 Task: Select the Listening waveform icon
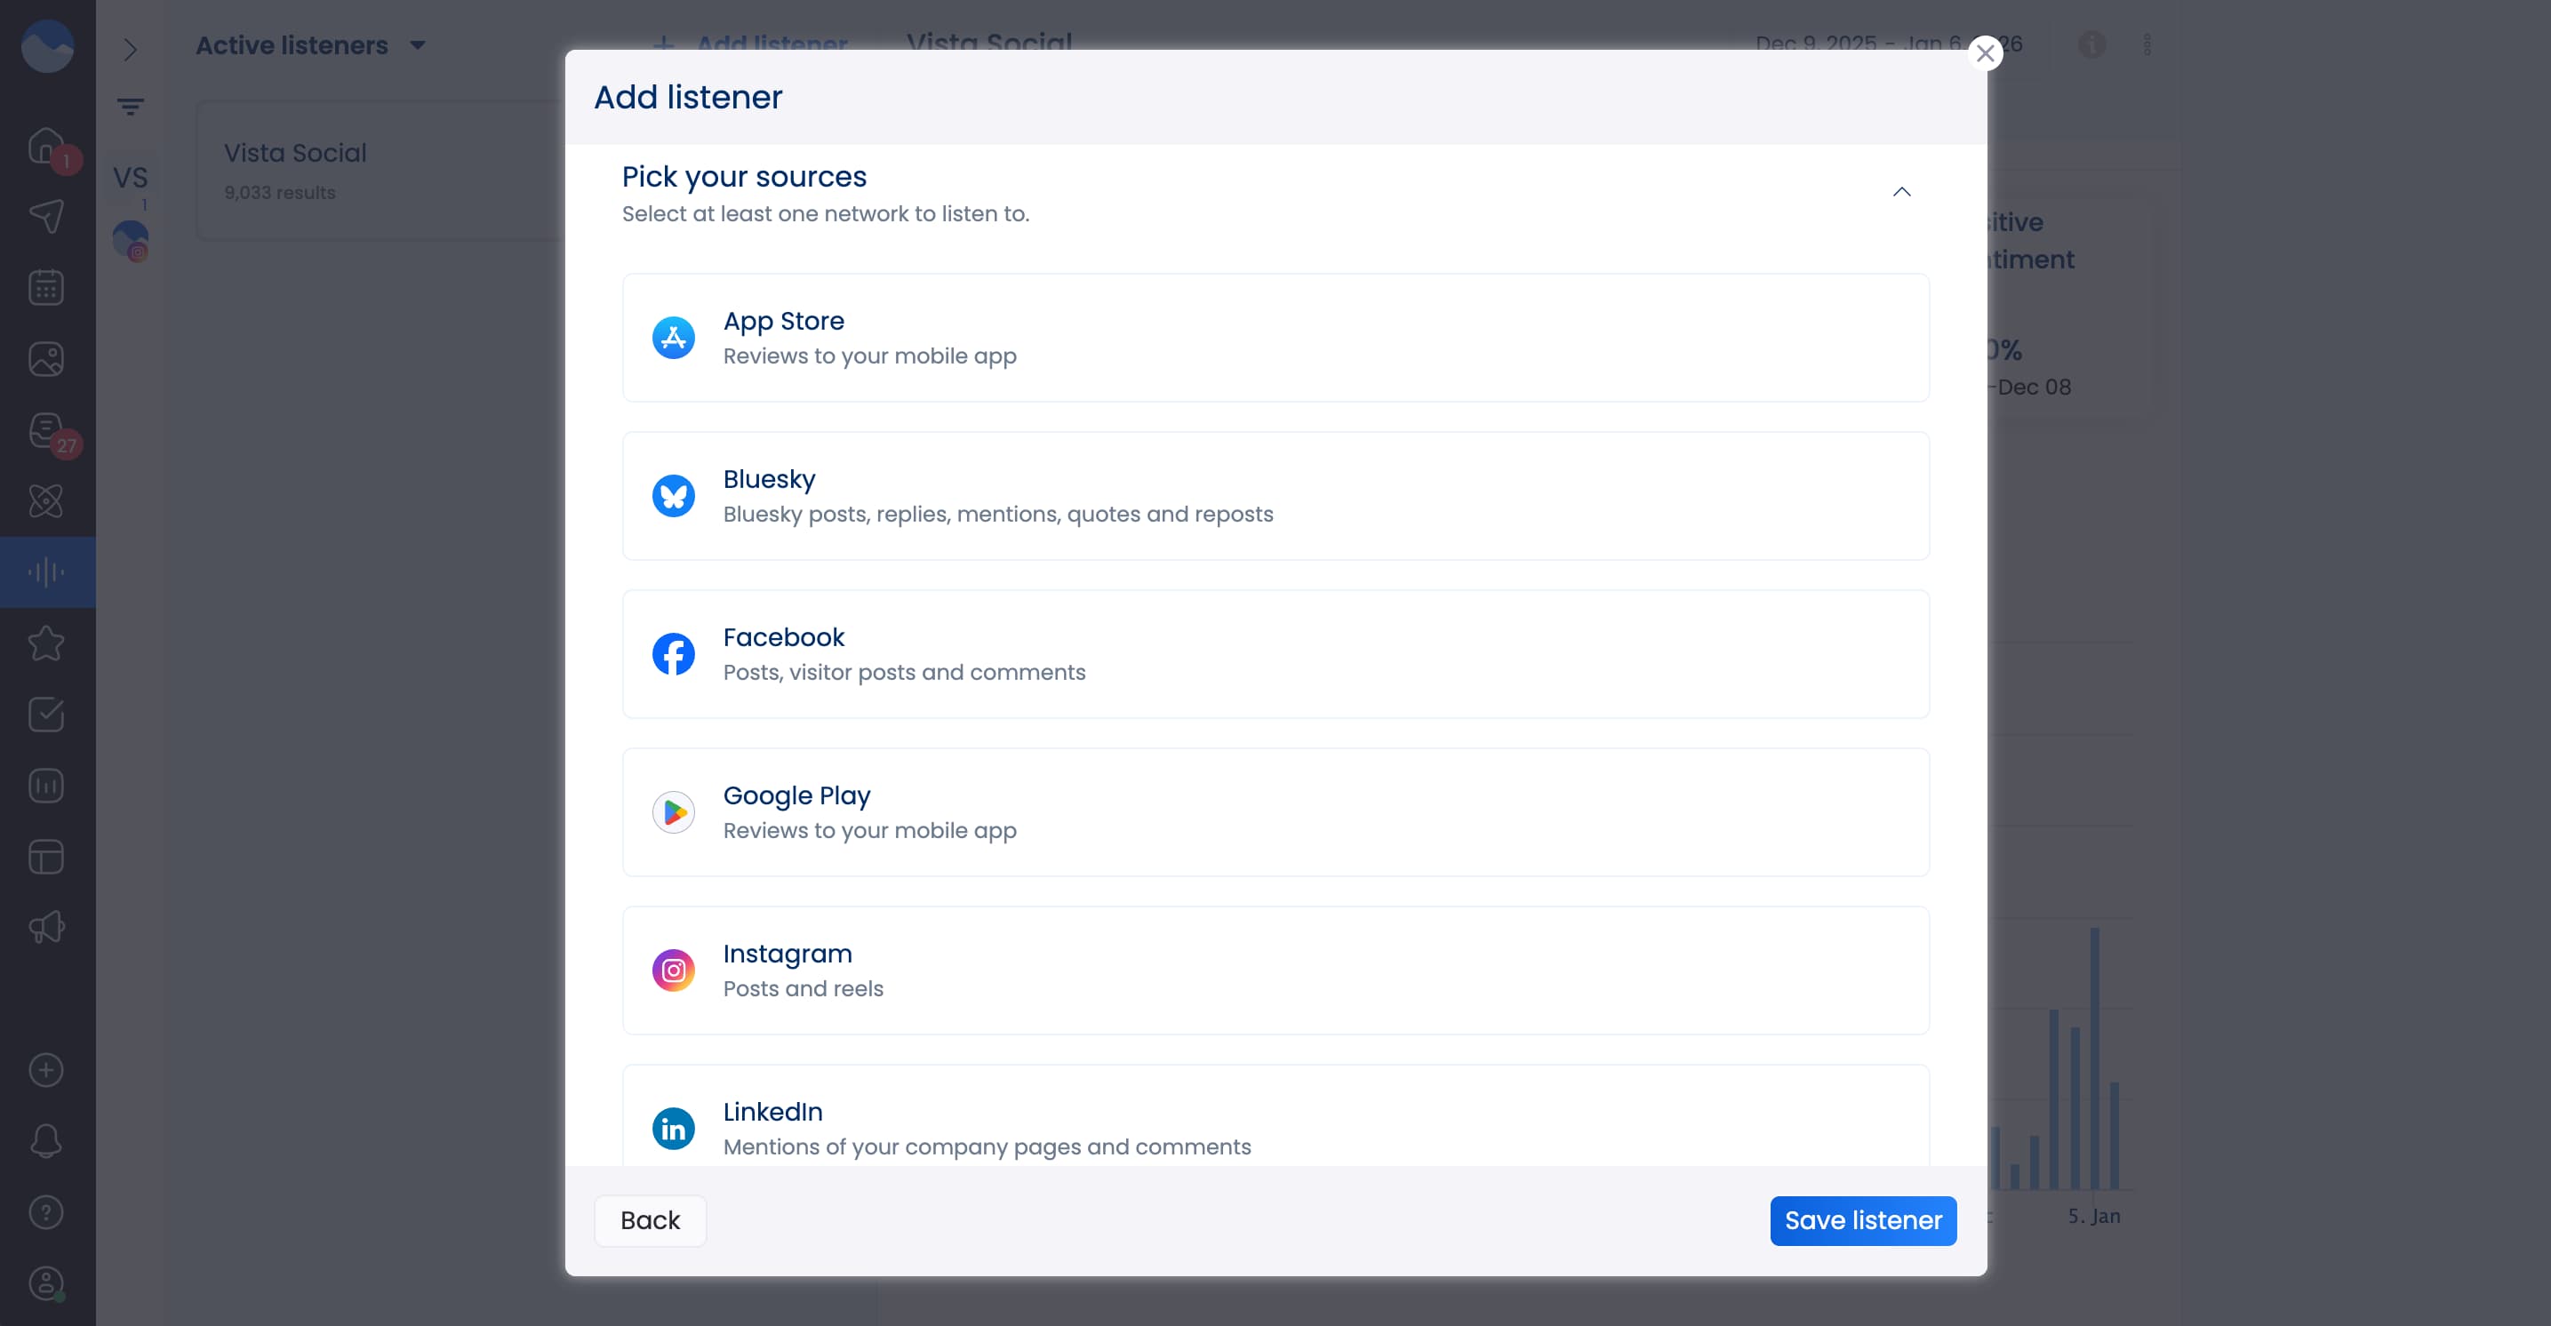pyautogui.click(x=45, y=571)
